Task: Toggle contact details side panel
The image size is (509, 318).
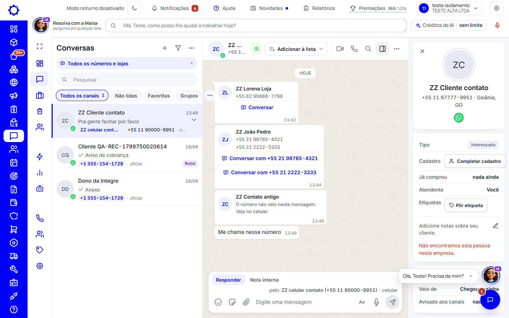Action: tap(382, 49)
